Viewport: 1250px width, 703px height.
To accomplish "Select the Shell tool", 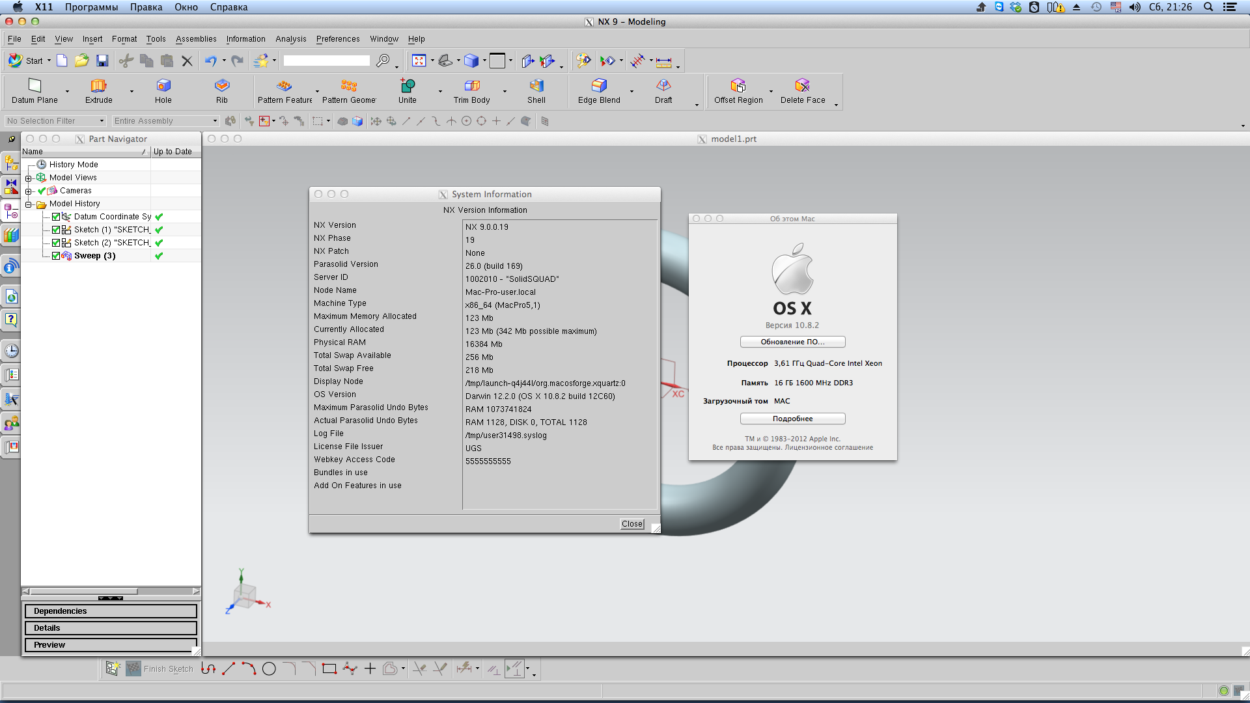I will coord(536,90).
